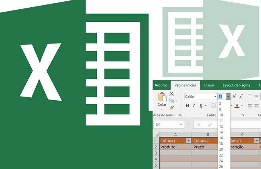Click the Colar paste clipboard icon
This screenshot has width=261, height=169.
(x=162, y=97)
